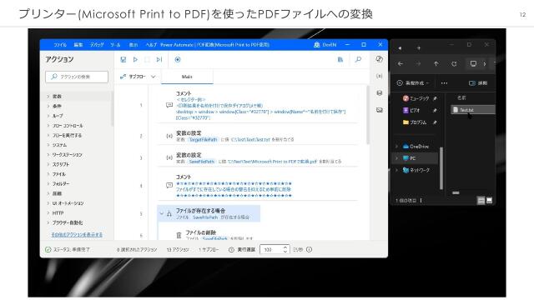Click the flow designer vertical scrollbar
This screenshot has width=534, height=300.
pyautogui.click(x=367, y=115)
